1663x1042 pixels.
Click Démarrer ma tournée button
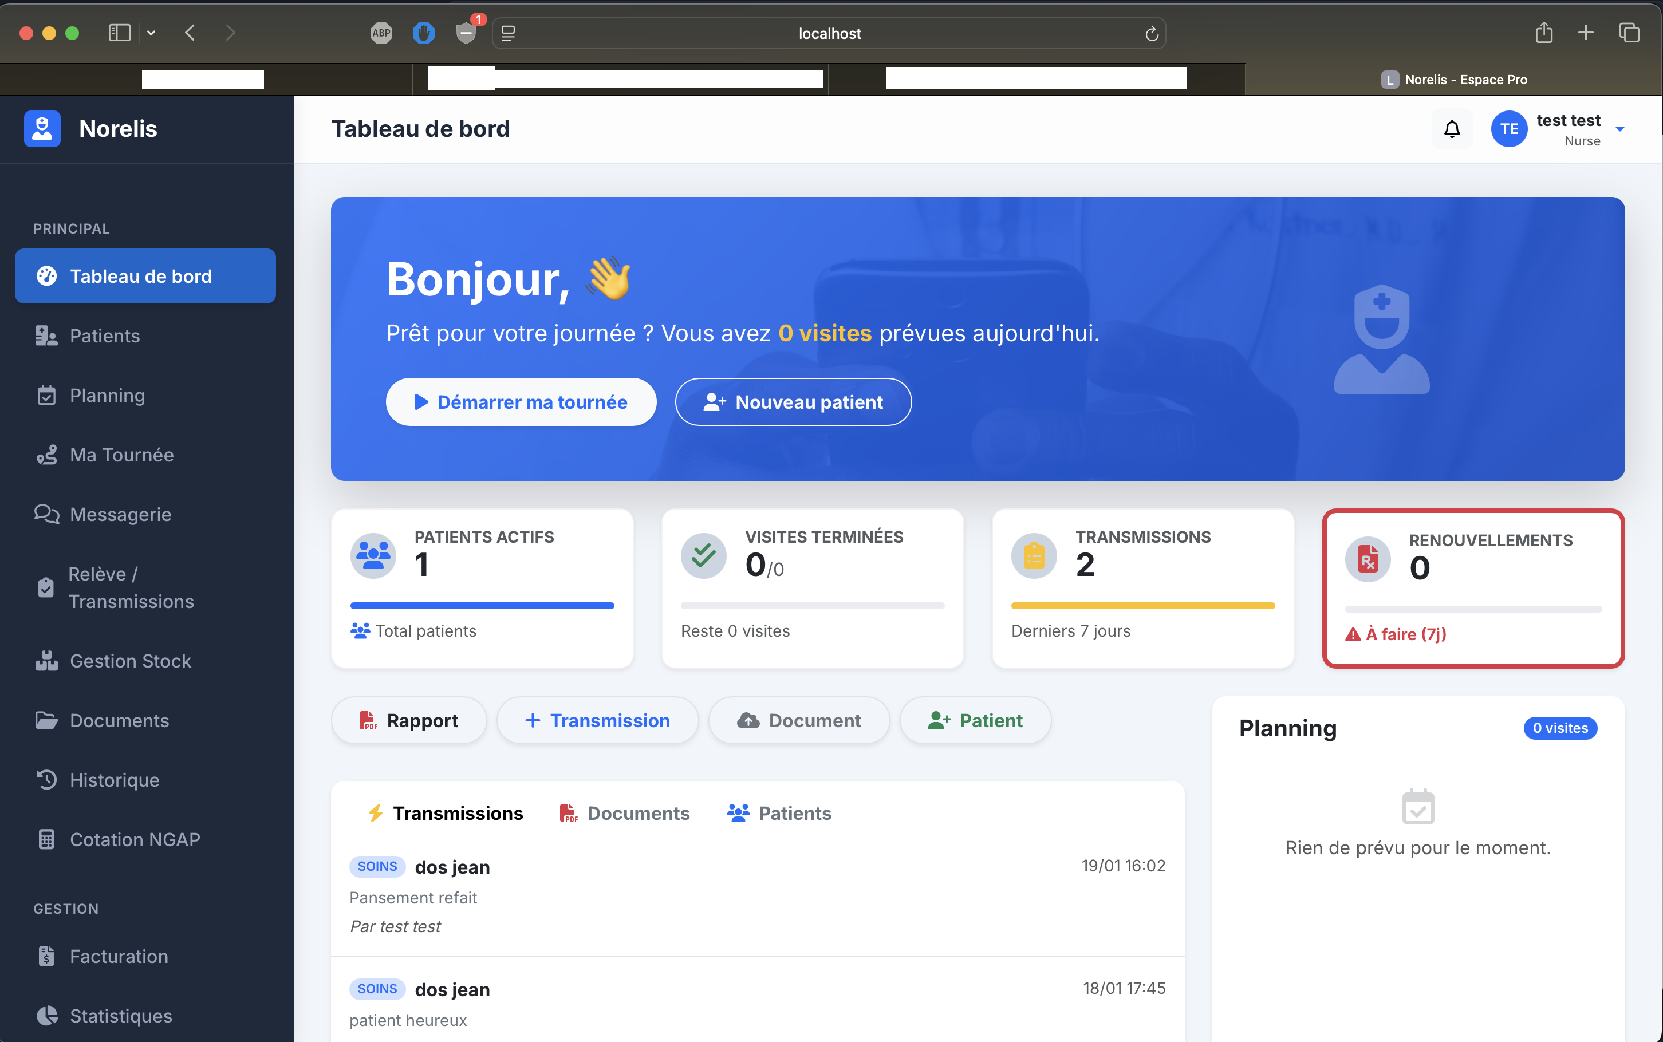[x=521, y=402]
